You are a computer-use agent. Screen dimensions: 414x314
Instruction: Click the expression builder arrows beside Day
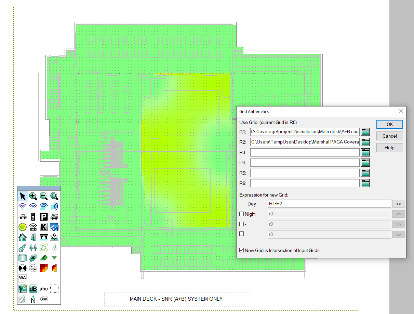pyautogui.click(x=398, y=203)
